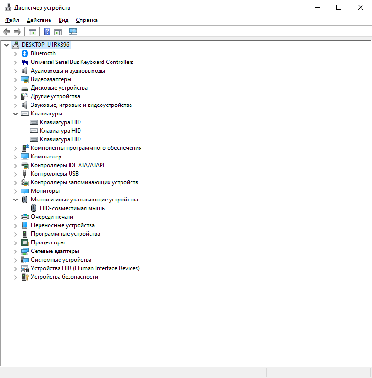The width and height of the screenshot is (372, 378).
Task: Expand the Процессоры category
Action: 16,243
